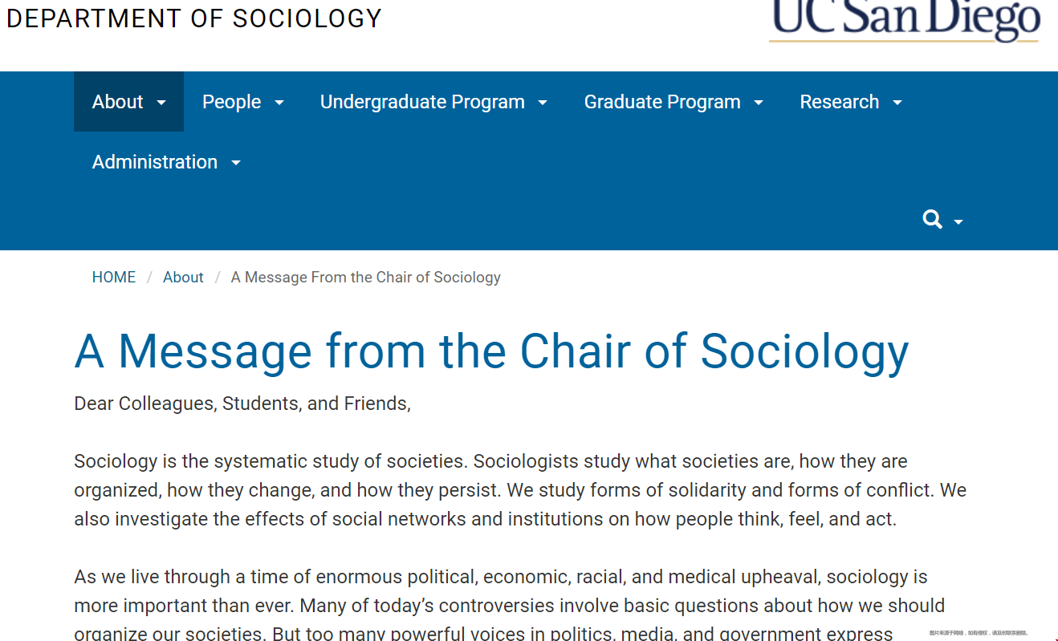Screen dimensions: 1058x641
Task: Open the Administration menu
Action: [155, 162]
